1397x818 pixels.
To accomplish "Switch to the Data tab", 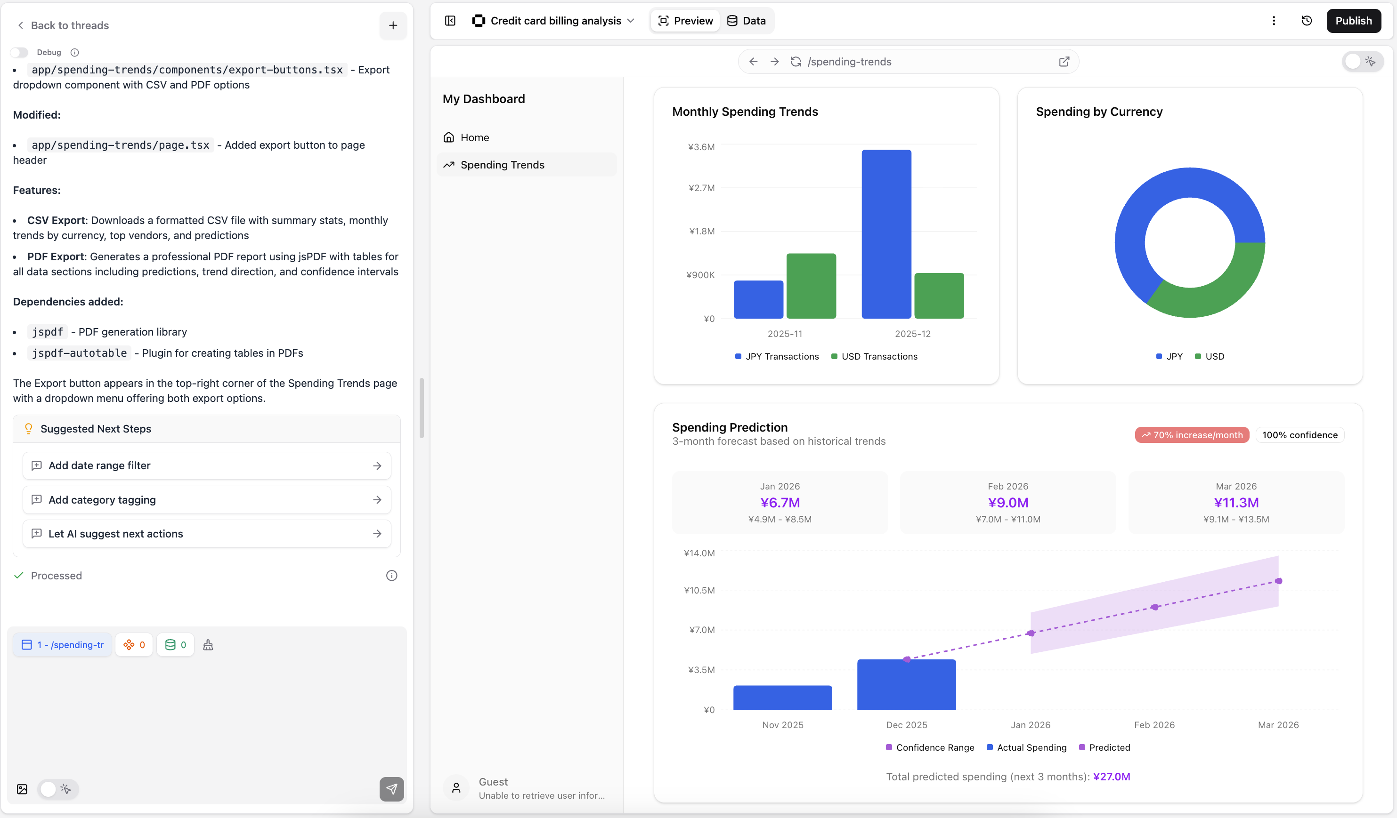I will tap(746, 21).
